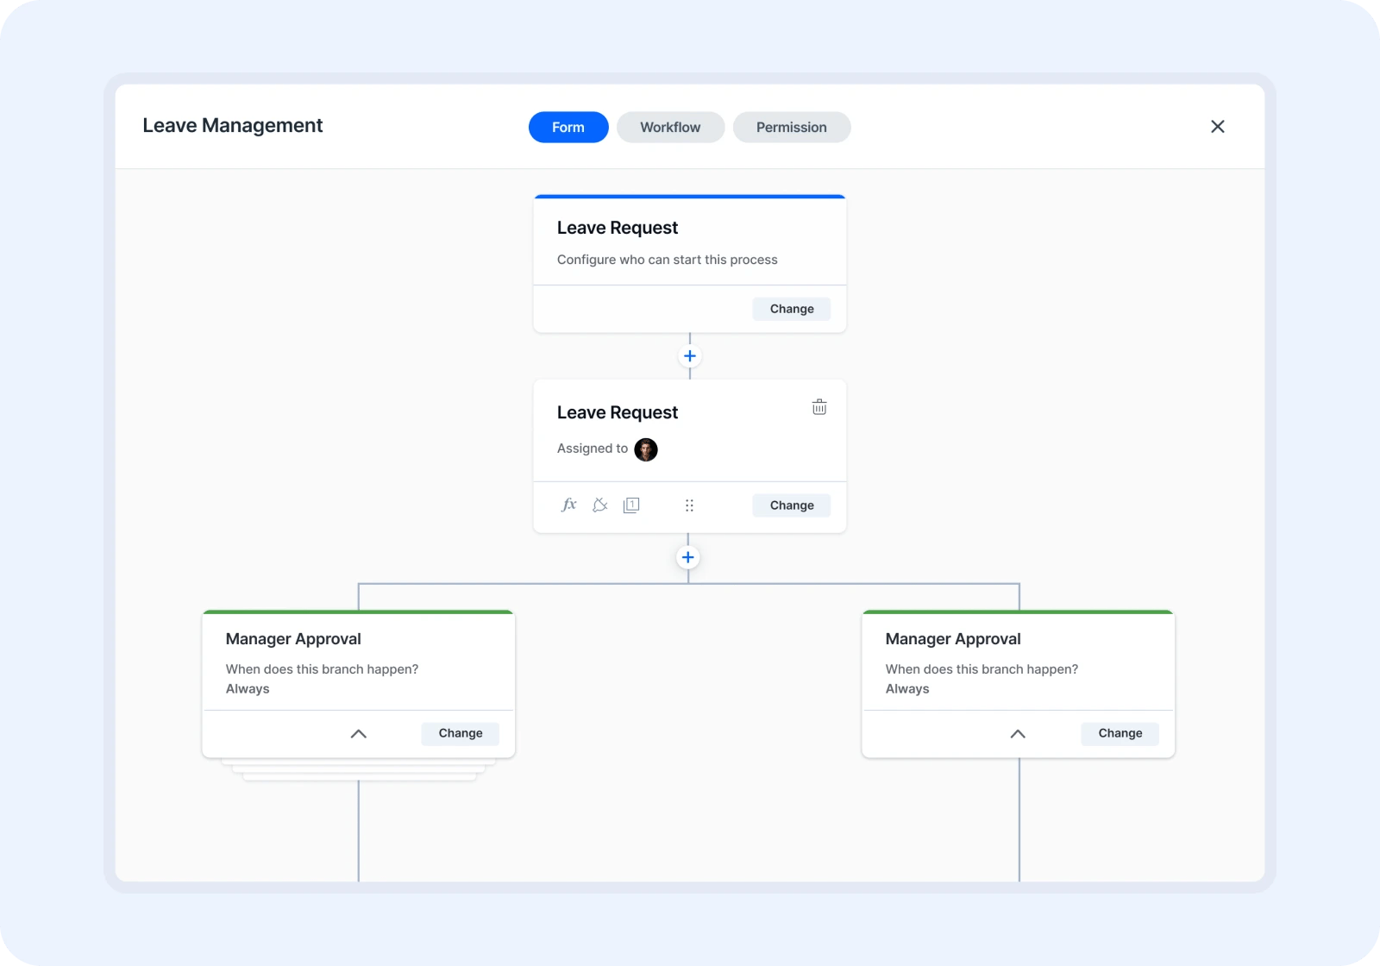Click Change on the right Manager Approval branch
1380x966 pixels.
coord(1120,734)
